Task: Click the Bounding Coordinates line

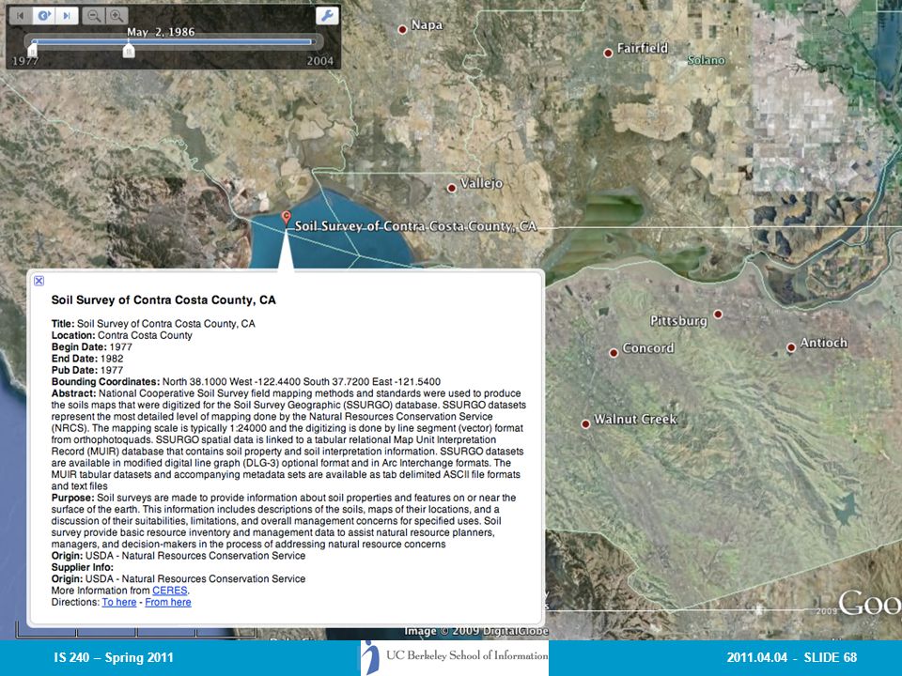Action: pyautogui.click(x=245, y=382)
